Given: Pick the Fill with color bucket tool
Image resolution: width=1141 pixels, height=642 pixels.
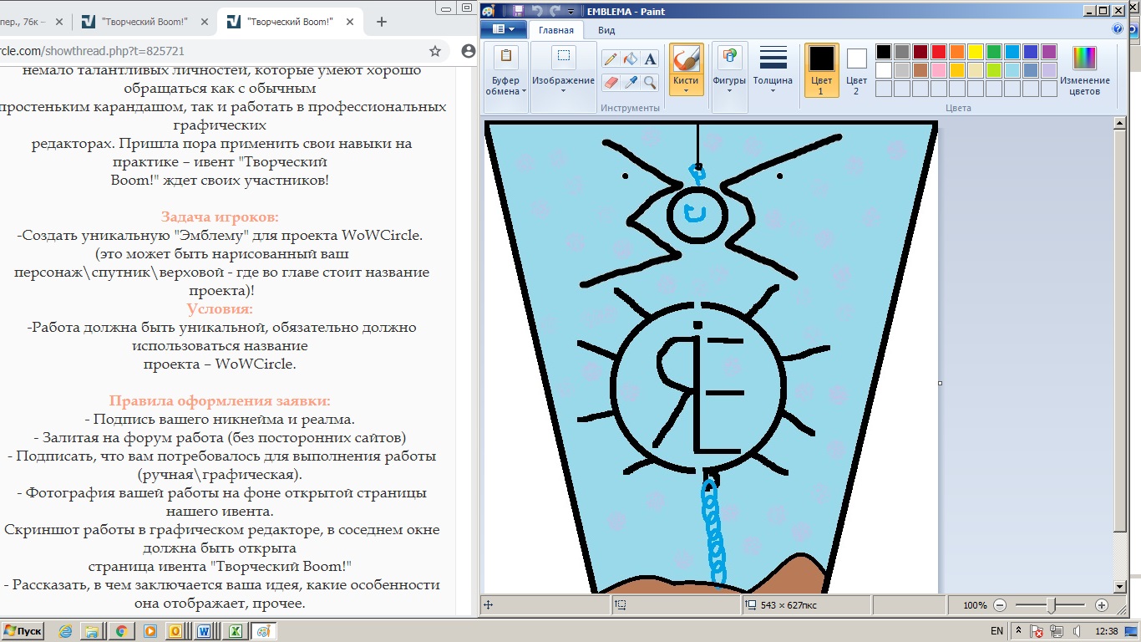Looking at the screenshot, I should tap(631, 59).
